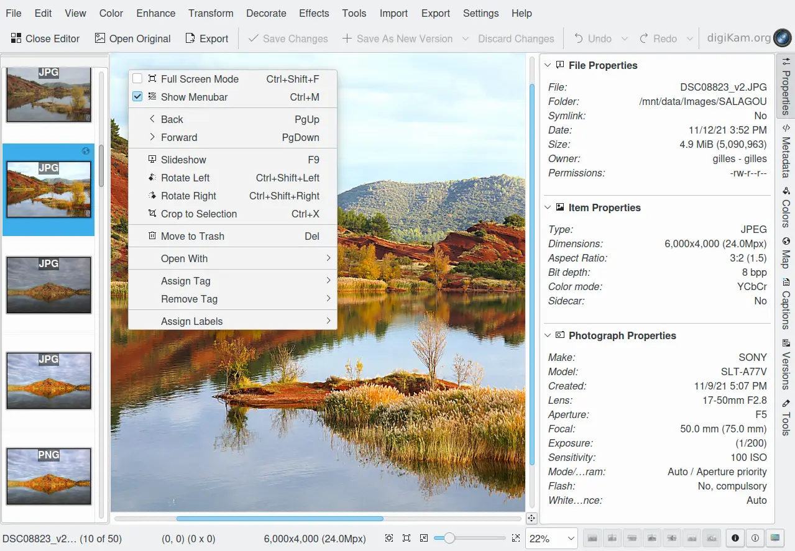Screen dimensions: 795x551
Task: Select the PNG thumbnail in the thumbbar
Action: [x=48, y=476]
